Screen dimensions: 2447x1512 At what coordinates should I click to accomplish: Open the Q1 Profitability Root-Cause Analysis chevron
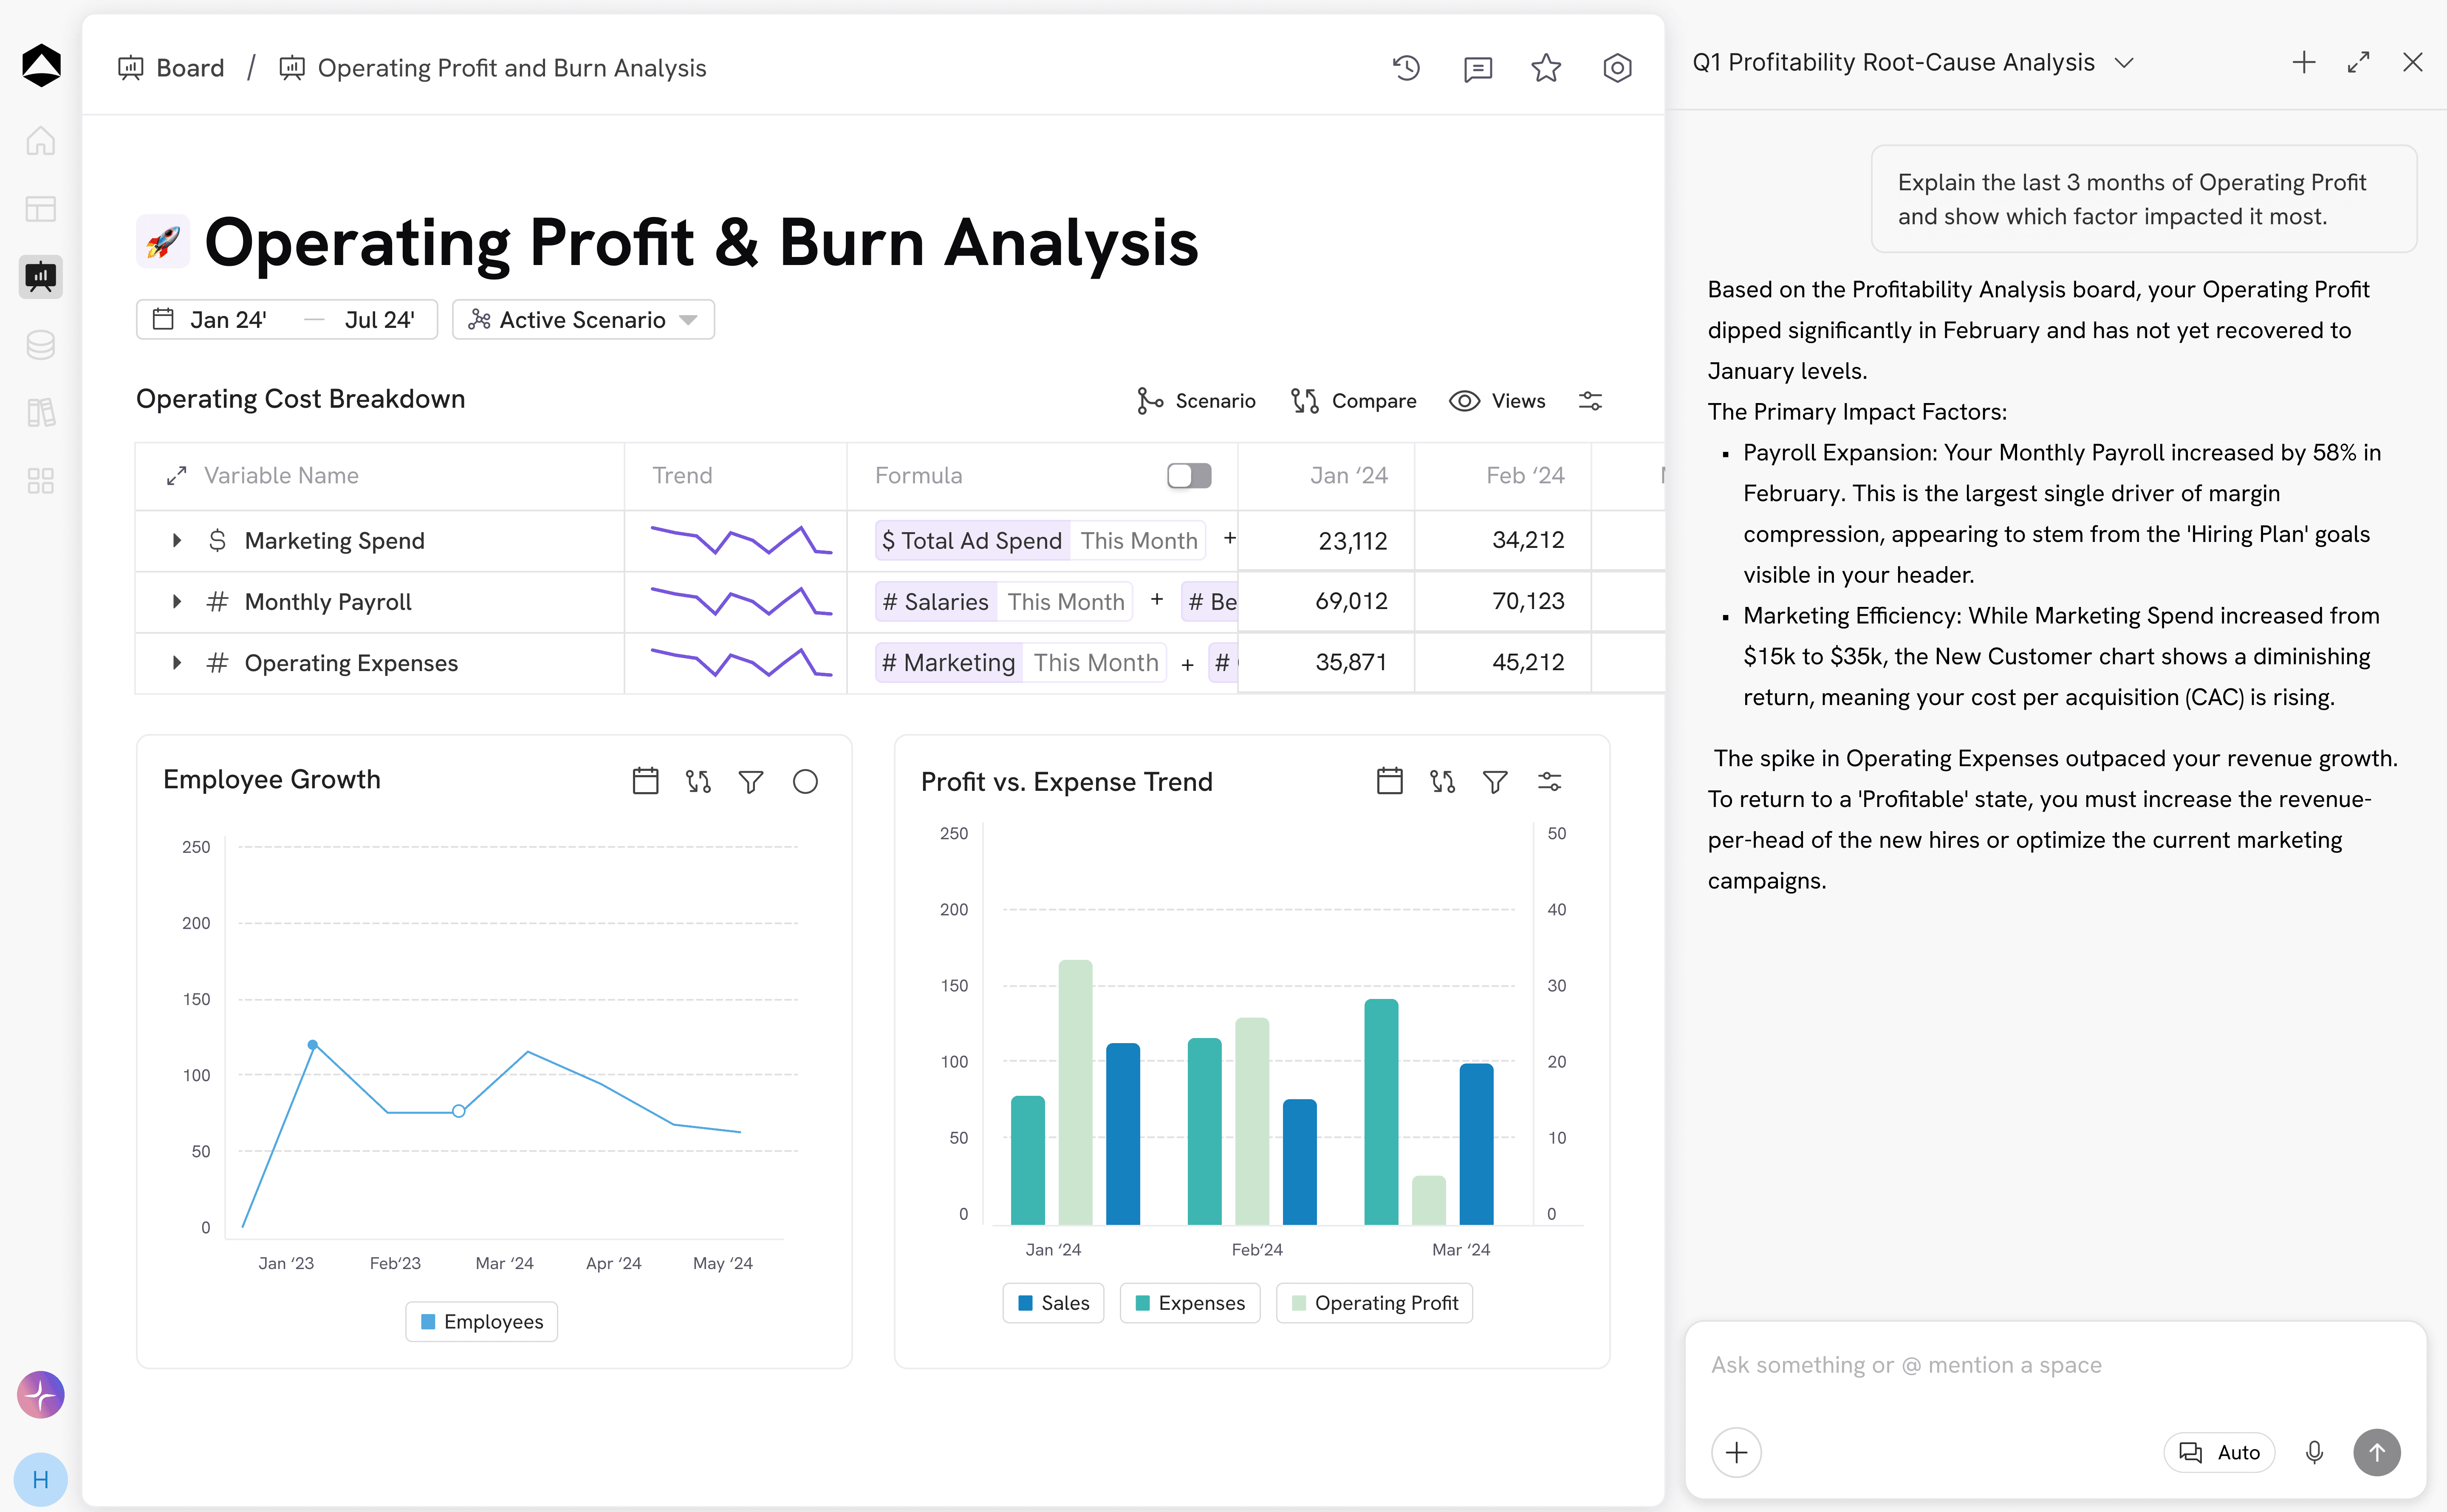2125,62
